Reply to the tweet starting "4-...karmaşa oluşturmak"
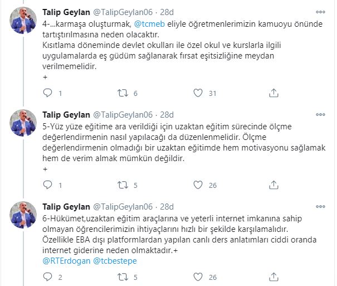Image resolution: width=337 pixels, height=286 pixels. click(x=47, y=93)
